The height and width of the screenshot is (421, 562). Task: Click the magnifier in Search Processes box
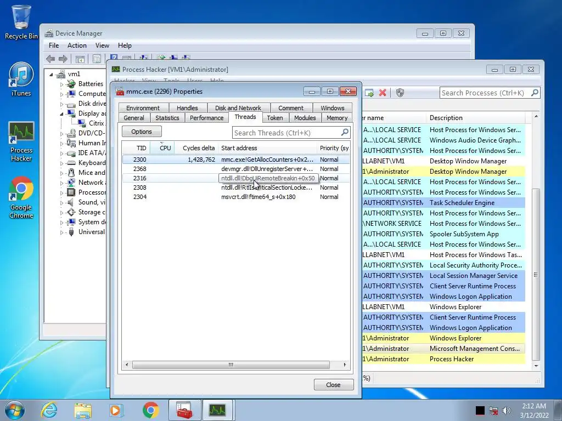click(535, 93)
